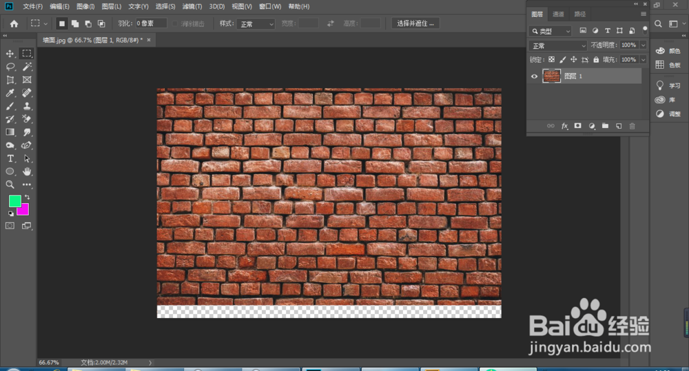Open the 颜色 panel
689x371 pixels.
668,51
